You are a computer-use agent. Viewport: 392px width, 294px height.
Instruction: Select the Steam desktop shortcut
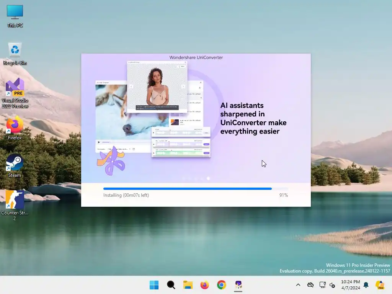click(x=15, y=166)
